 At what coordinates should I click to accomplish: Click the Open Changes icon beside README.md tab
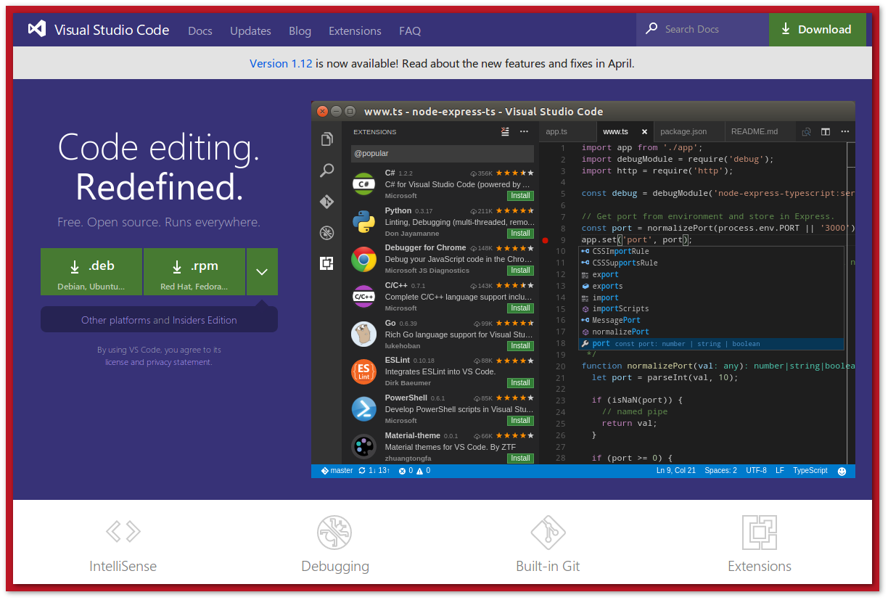pyautogui.click(x=806, y=131)
